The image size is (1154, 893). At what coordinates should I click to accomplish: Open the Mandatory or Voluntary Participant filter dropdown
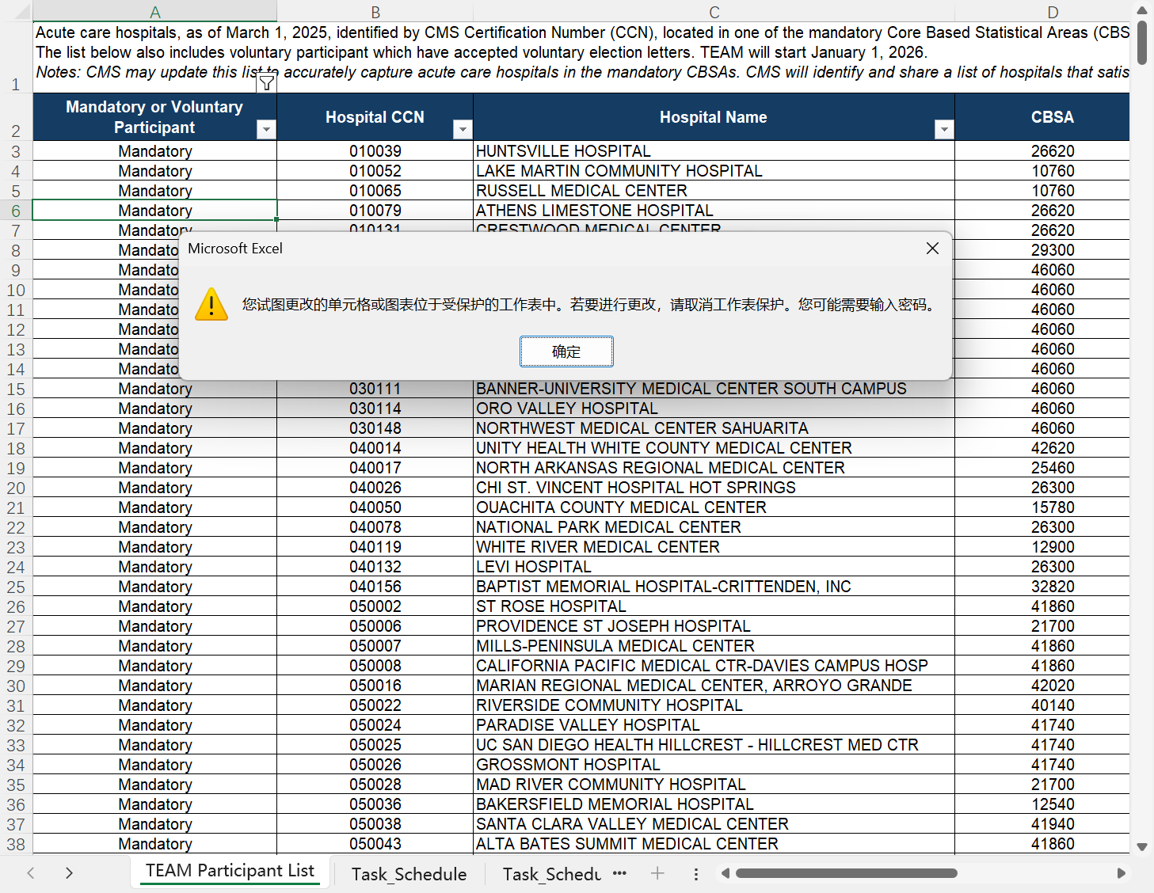[266, 128]
